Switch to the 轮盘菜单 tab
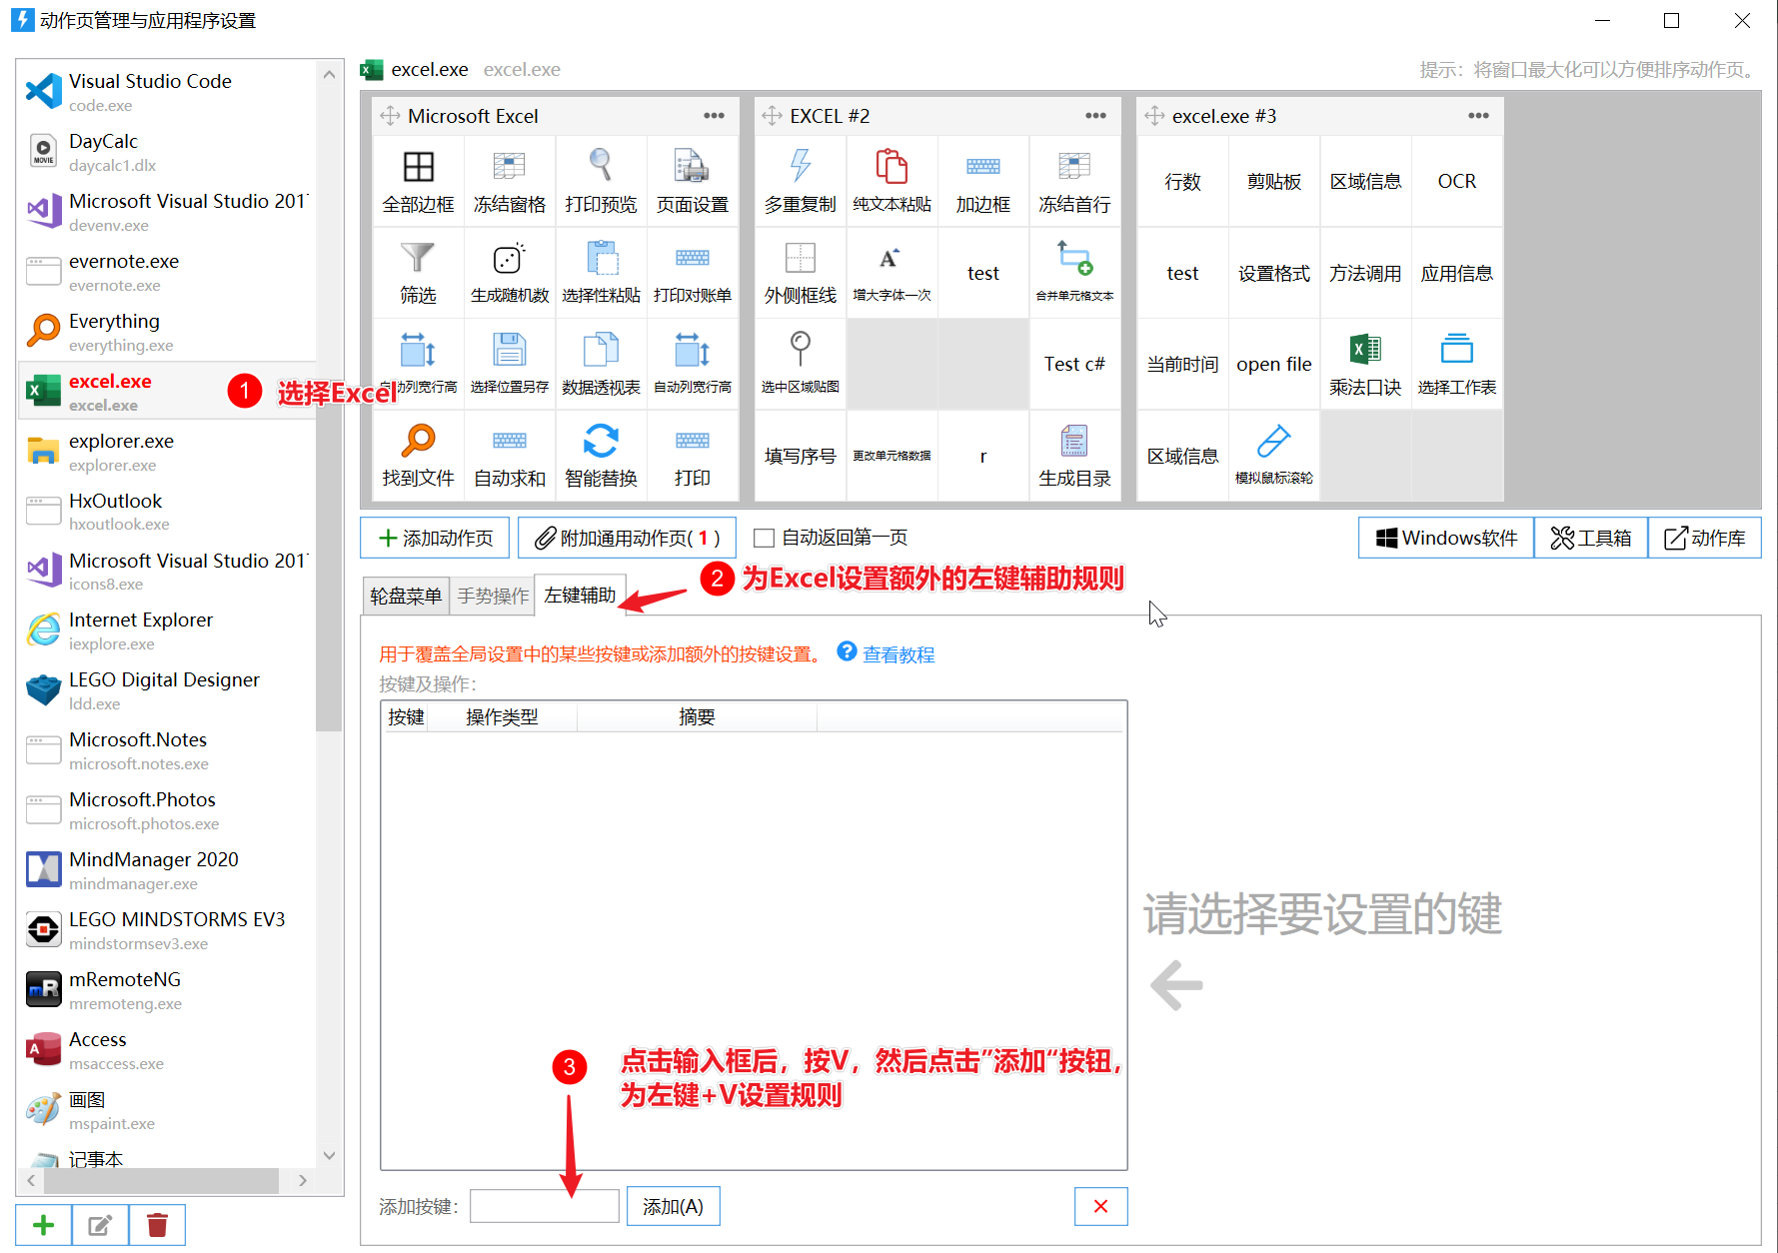This screenshot has height=1253, width=1778. coord(405,596)
